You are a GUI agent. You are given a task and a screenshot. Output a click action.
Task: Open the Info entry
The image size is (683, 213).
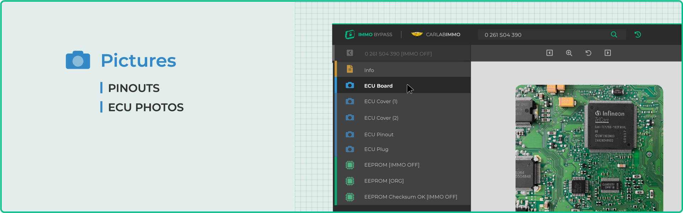(369, 70)
